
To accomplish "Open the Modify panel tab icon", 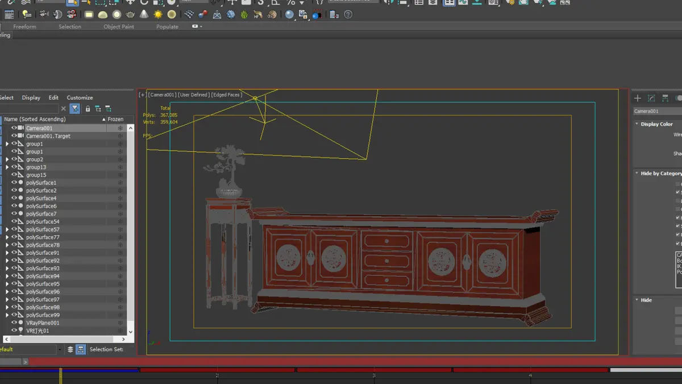I will tap(651, 98).
